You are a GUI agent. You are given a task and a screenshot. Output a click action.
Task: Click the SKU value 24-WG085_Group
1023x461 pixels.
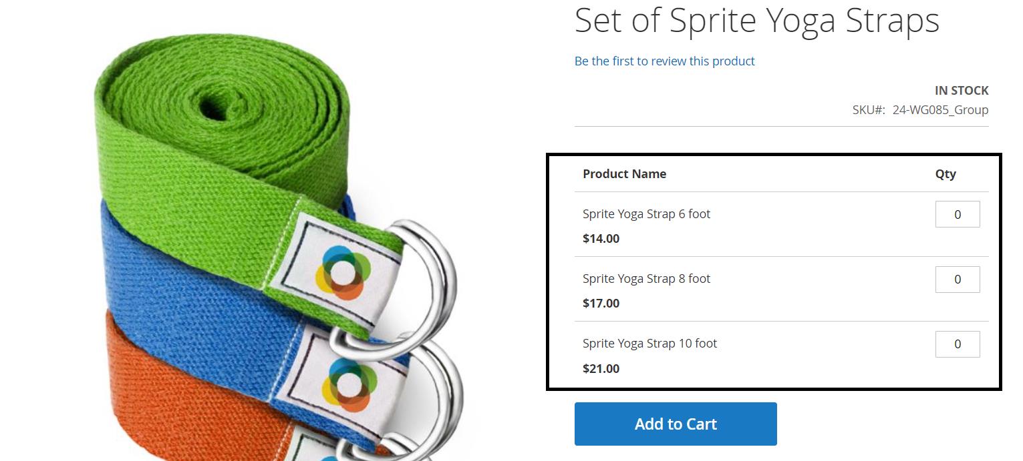coord(939,110)
